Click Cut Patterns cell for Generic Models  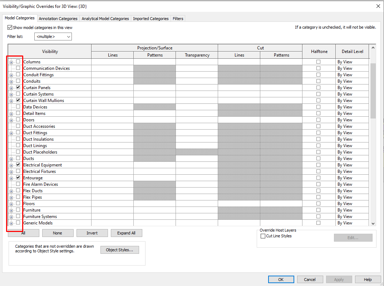tap(281, 223)
